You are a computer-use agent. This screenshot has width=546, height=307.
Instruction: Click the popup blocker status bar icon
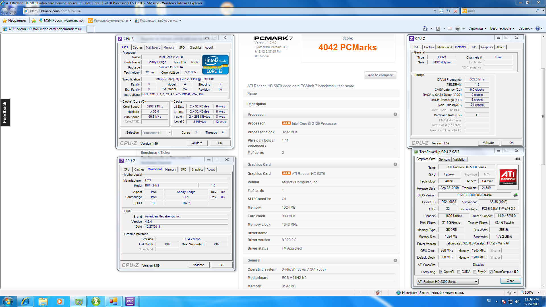point(378,293)
